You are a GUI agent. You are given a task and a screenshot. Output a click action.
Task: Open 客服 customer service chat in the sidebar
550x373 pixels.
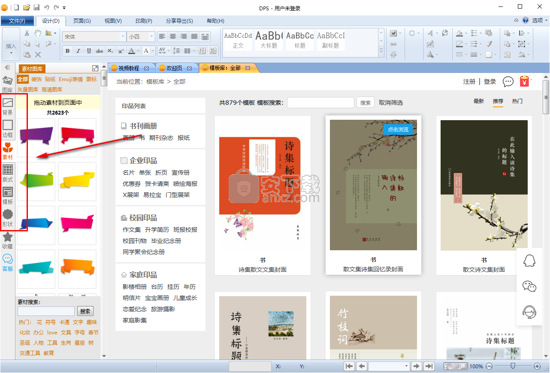coord(7,263)
